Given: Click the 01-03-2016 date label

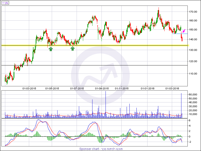Looking at the screenshot, I should (x=172, y=89).
